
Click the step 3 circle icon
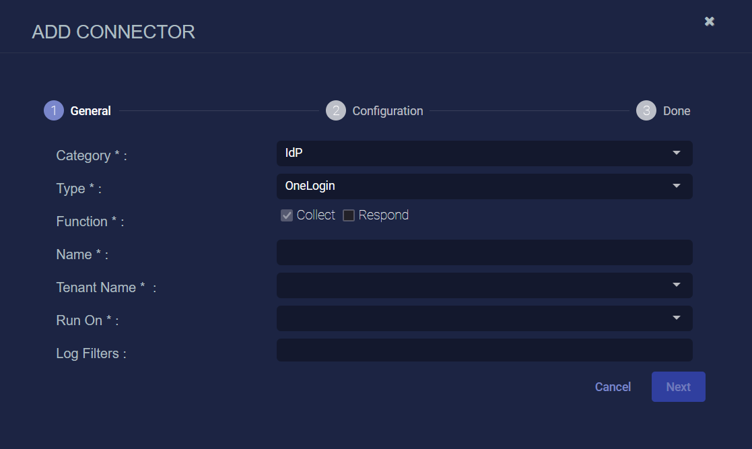pos(646,111)
